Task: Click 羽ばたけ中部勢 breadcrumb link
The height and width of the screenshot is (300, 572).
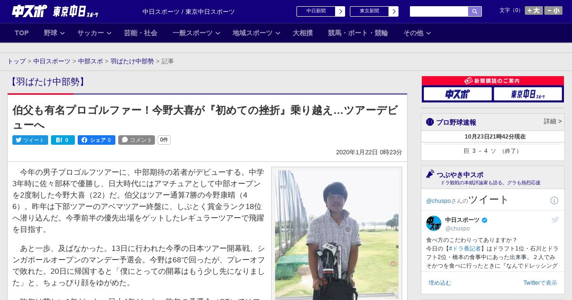Action: [132, 61]
